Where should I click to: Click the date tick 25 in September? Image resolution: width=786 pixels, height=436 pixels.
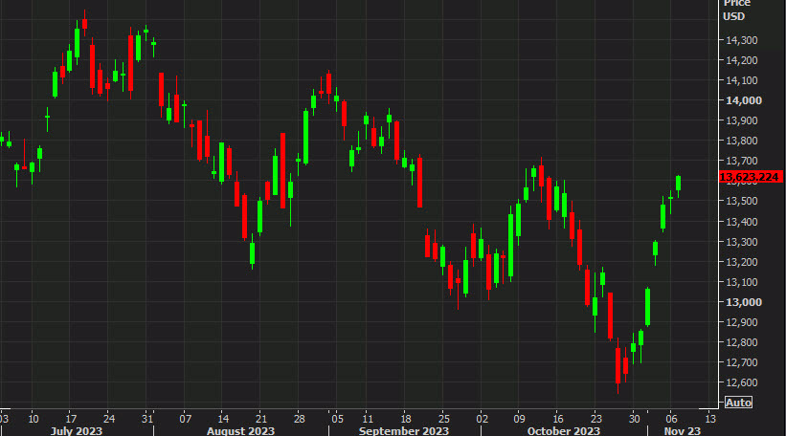(443, 419)
